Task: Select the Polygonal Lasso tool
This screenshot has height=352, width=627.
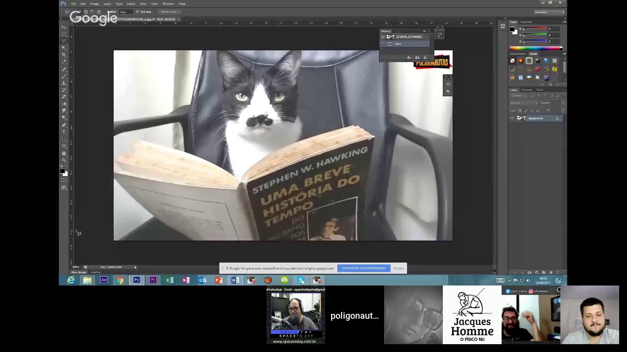Action: click(x=64, y=41)
